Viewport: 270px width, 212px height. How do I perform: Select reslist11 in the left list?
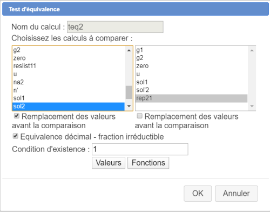[x=69, y=66]
